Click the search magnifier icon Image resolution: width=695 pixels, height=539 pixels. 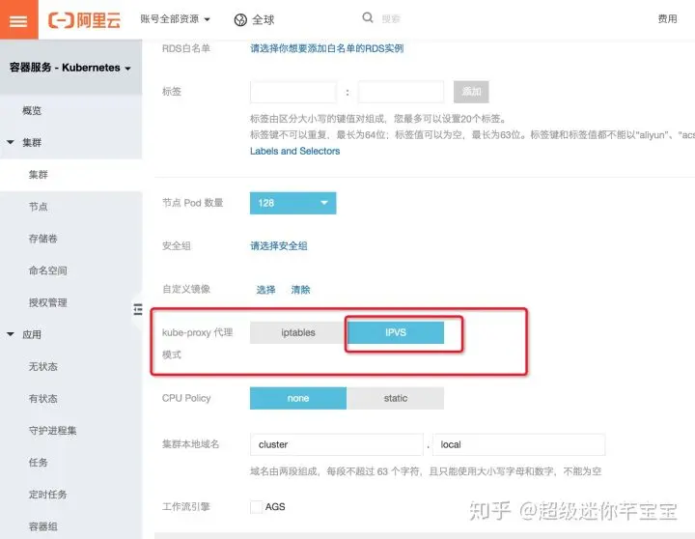pos(368,17)
